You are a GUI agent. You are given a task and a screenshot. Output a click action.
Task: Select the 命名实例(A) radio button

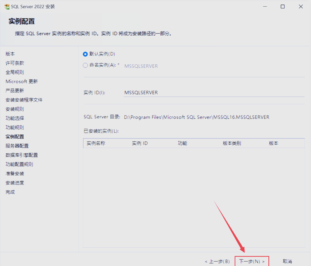85,65
